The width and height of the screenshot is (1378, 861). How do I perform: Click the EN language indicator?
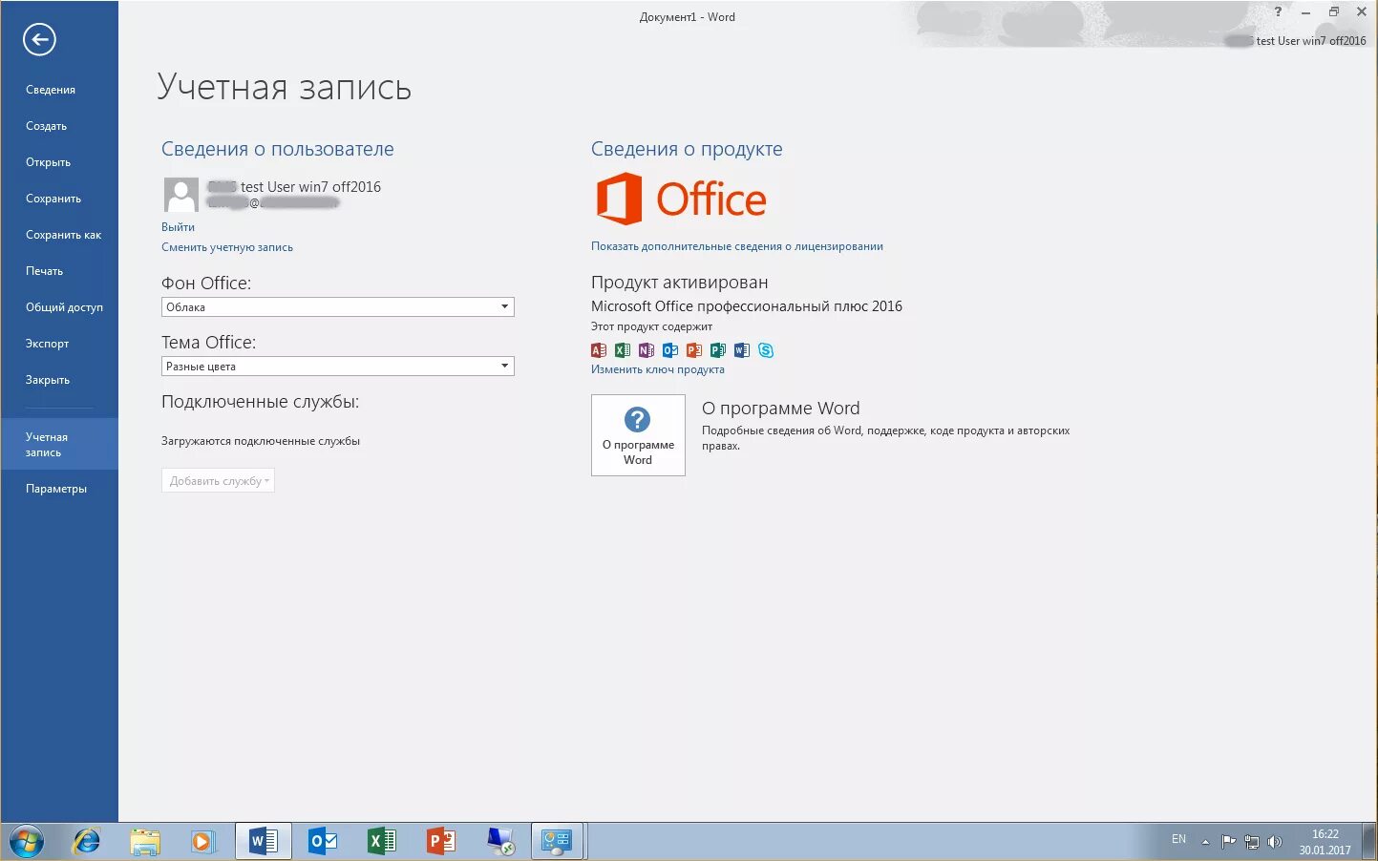pos(1179,839)
